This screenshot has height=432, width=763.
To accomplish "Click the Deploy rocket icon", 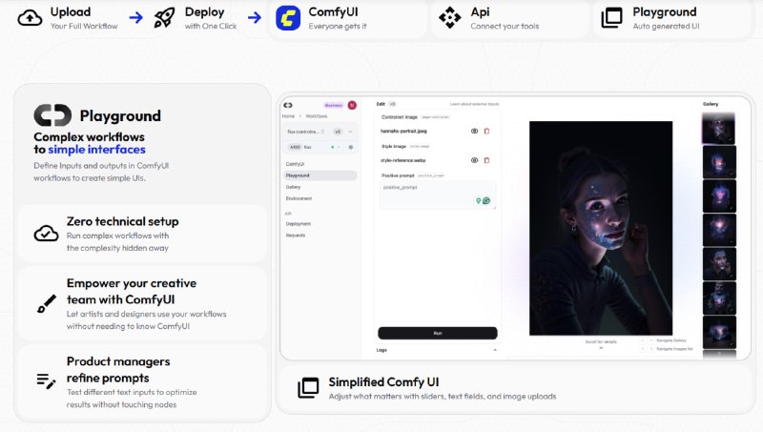I will click(164, 18).
